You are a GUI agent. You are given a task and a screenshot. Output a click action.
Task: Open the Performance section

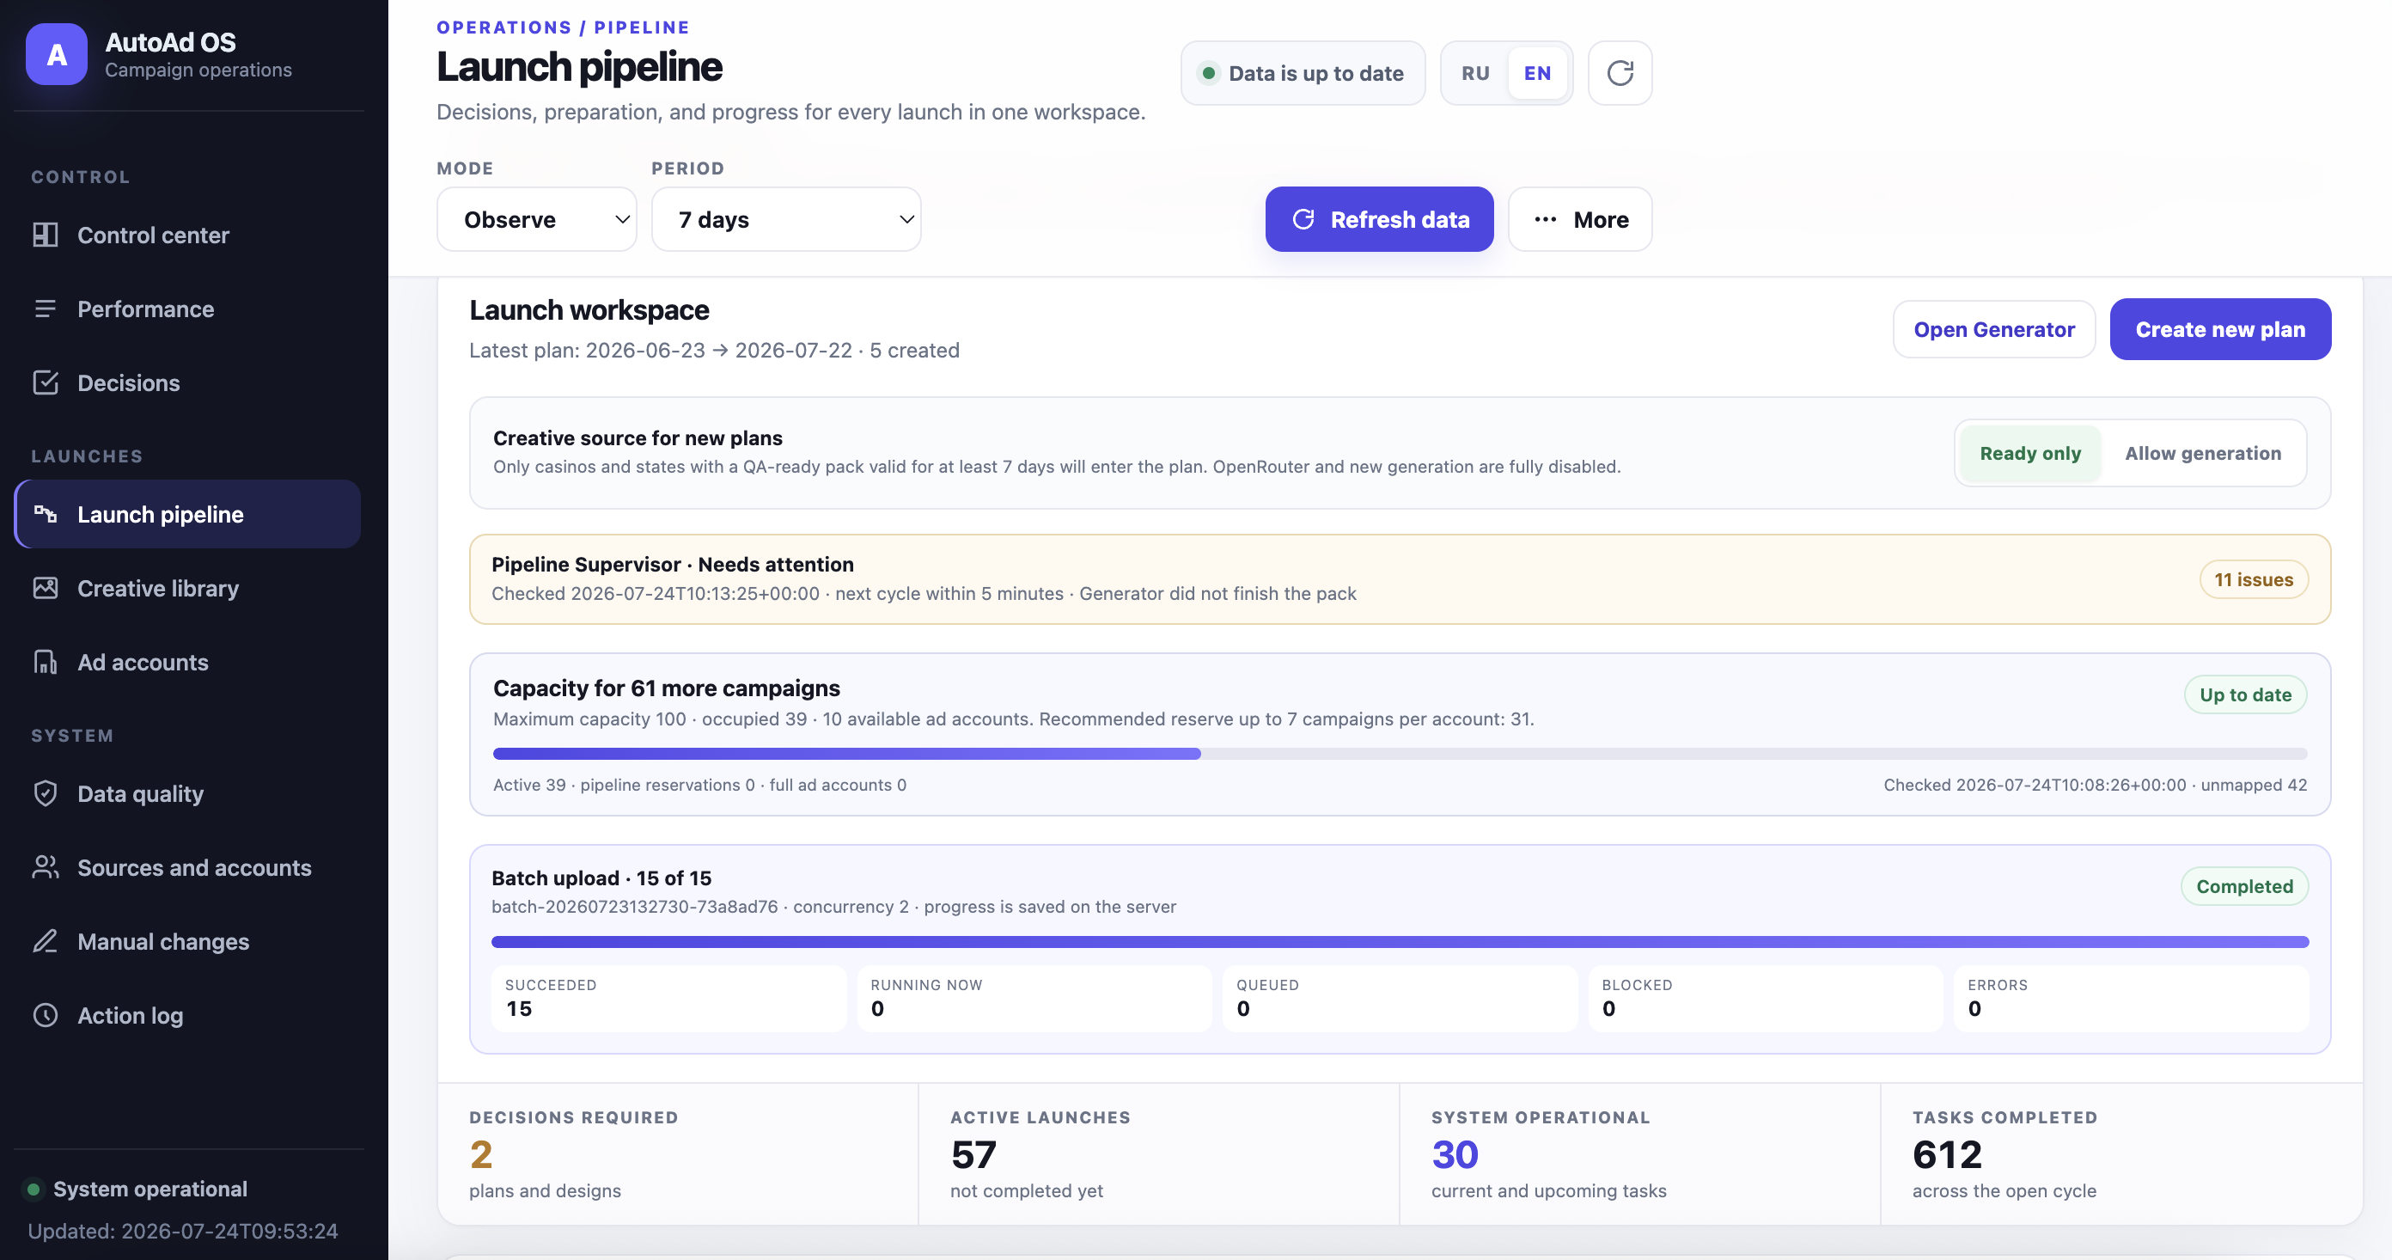(187, 309)
